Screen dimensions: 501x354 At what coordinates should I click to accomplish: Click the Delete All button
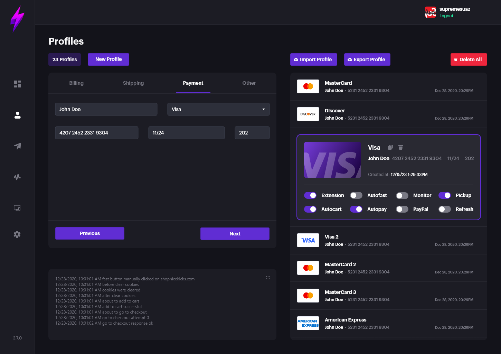[x=469, y=59]
